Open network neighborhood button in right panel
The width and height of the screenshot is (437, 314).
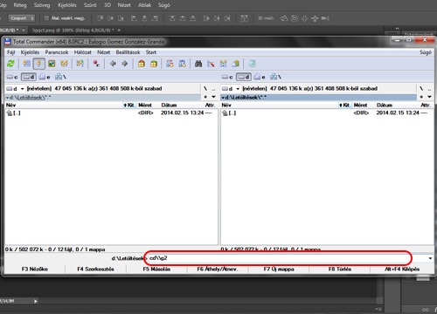(275, 77)
